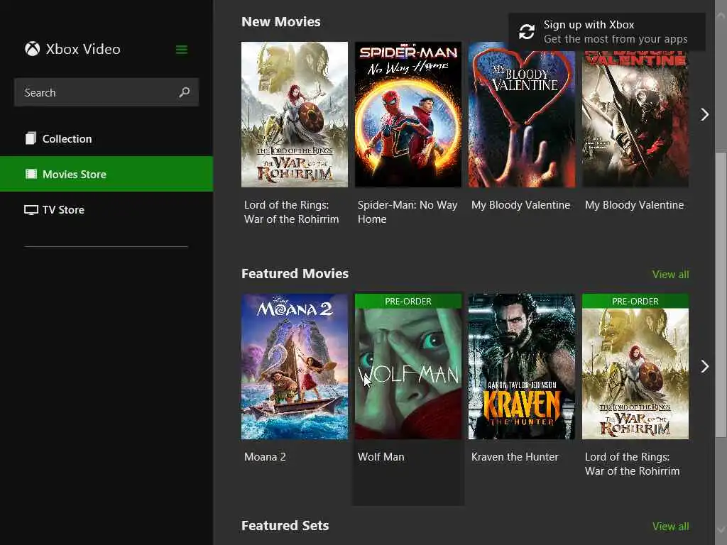727x545 pixels.
Task: Open Moana 2 poster
Action: [295, 367]
